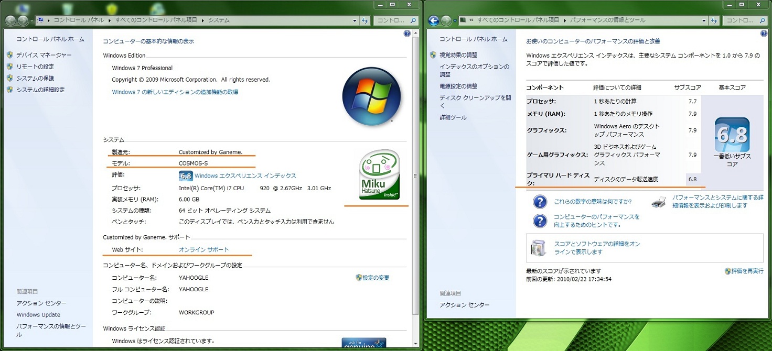Click the search box in System window
772x351 pixels.
(x=396, y=20)
